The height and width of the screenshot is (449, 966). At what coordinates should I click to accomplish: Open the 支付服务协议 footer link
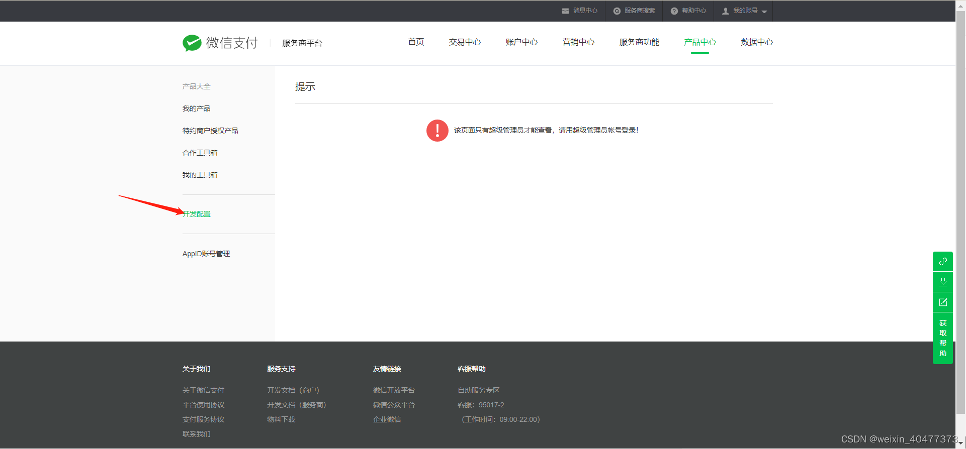pyautogui.click(x=204, y=419)
